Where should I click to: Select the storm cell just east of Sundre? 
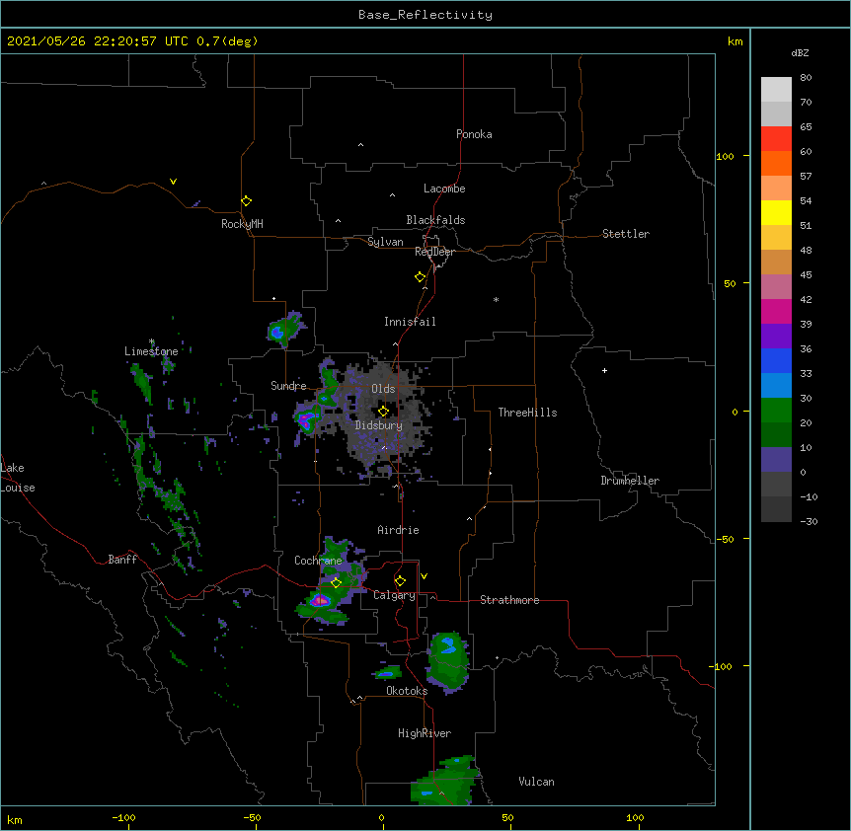pos(307,419)
